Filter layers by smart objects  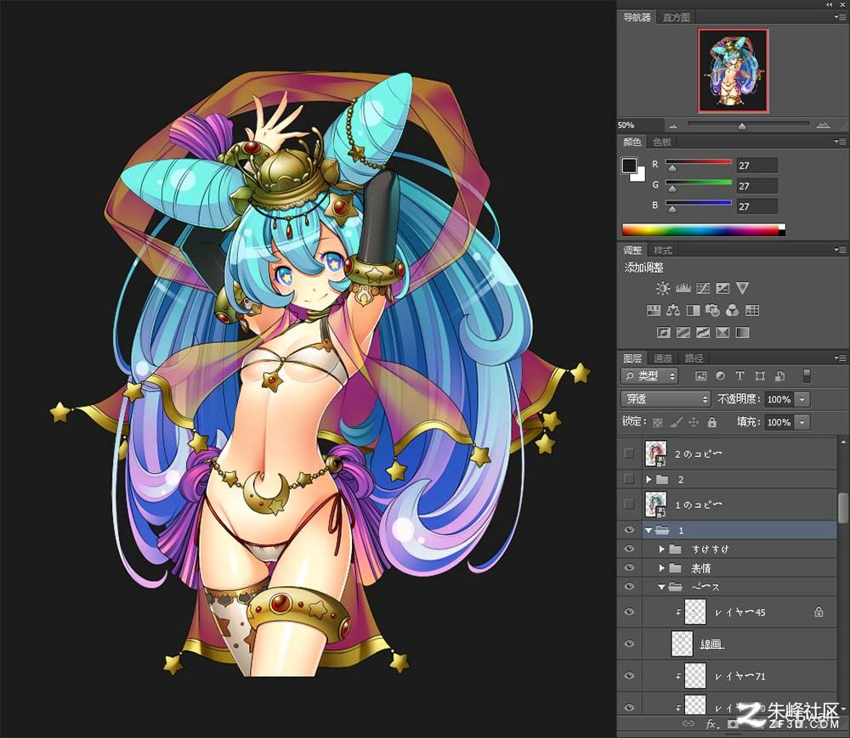[x=780, y=375]
